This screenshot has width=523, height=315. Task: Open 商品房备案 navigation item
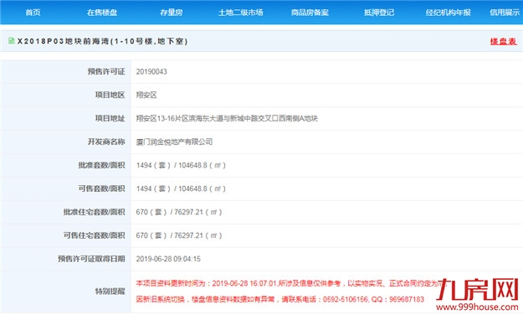[x=310, y=13]
